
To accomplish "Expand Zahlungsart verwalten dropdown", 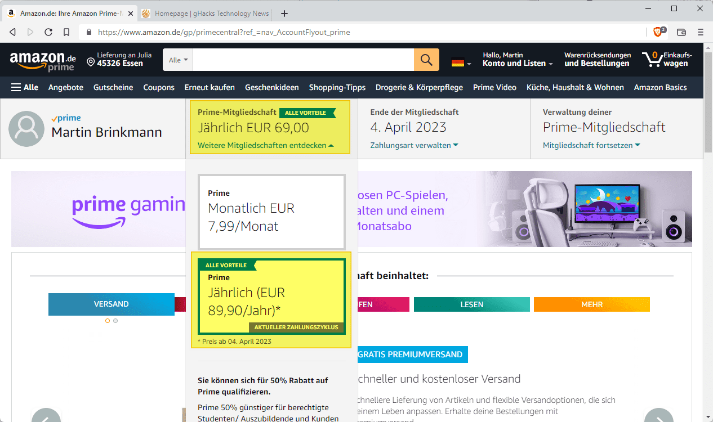I will 414,145.
